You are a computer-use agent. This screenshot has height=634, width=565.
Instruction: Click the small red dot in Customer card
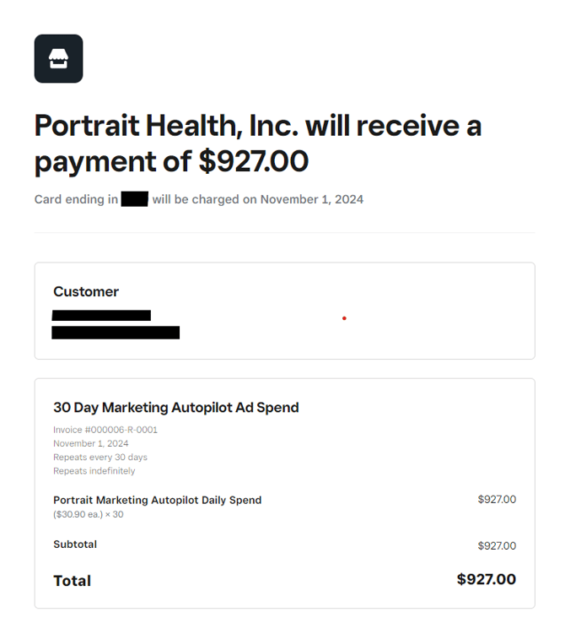click(x=344, y=318)
